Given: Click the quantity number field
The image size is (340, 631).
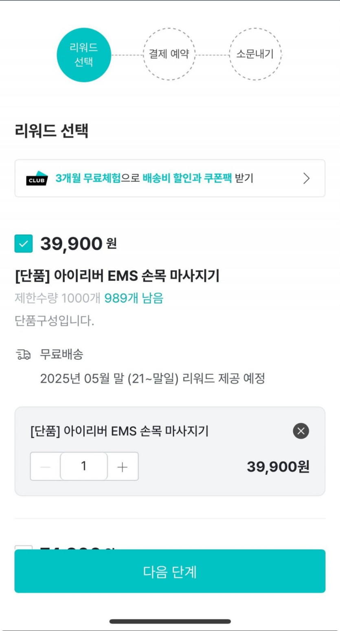Looking at the screenshot, I should coord(84,466).
